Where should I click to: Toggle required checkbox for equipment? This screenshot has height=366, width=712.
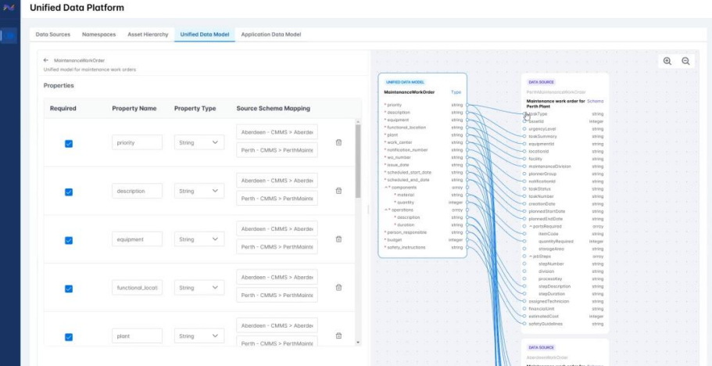[69, 240]
